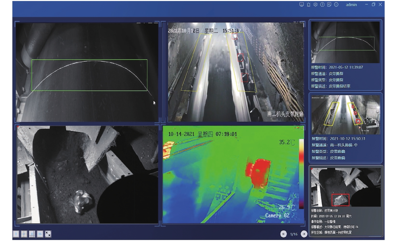
Task: Select the laser line belt tear feed
Action: click(x=87, y=72)
